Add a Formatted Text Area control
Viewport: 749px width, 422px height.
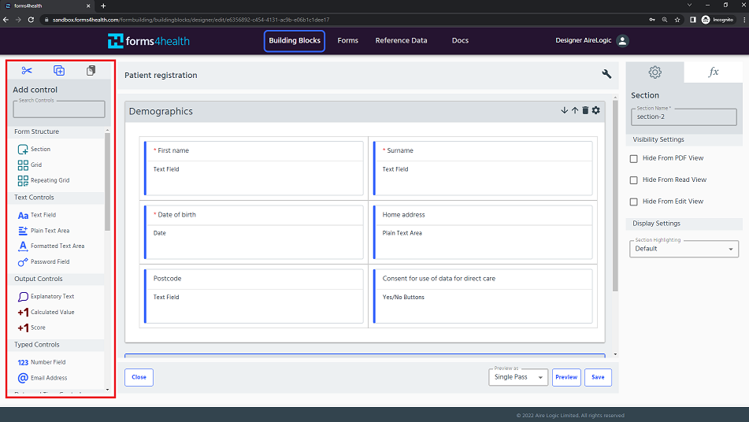pyautogui.click(x=51, y=246)
